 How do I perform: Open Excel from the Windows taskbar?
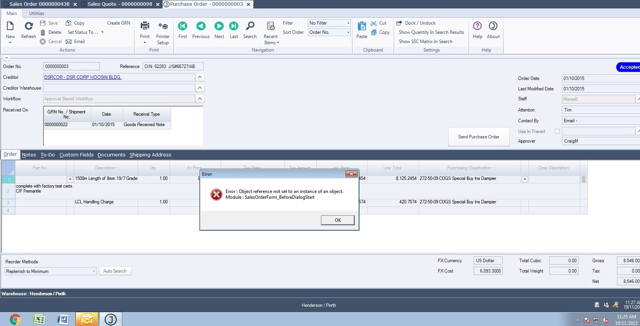pyautogui.click(x=39, y=319)
